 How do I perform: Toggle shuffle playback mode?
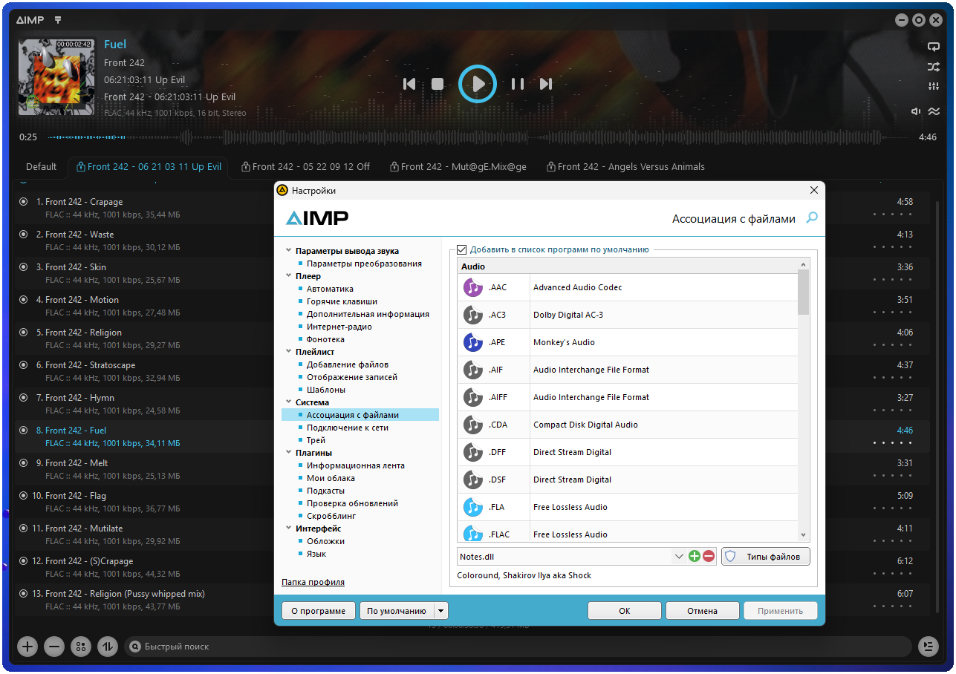pyautogui.click(x=933, y=67)
